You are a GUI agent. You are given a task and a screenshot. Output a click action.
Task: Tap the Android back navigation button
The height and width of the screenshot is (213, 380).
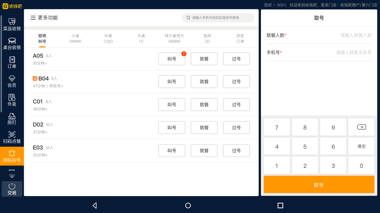pos(95,205)
